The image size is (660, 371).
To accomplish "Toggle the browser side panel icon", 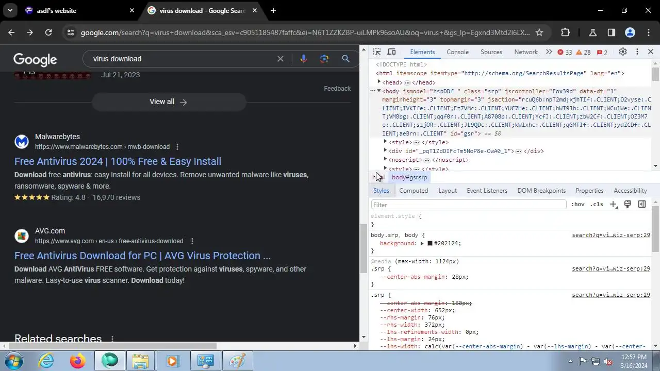I will (x=611, y=32).
